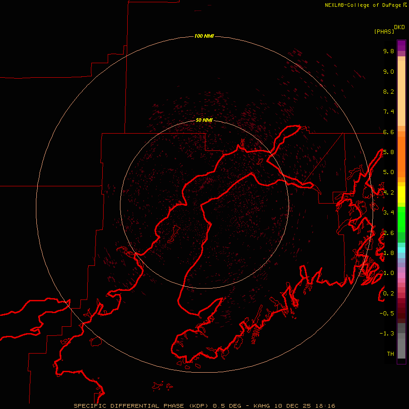
Task: Click the 9.0 value on the color scale
Action: point(389,71)
